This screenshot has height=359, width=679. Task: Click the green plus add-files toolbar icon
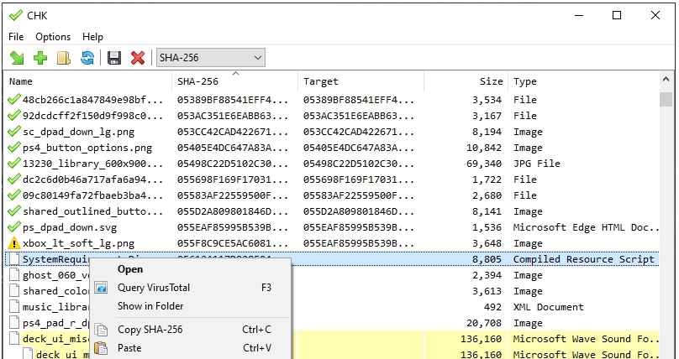40,58
